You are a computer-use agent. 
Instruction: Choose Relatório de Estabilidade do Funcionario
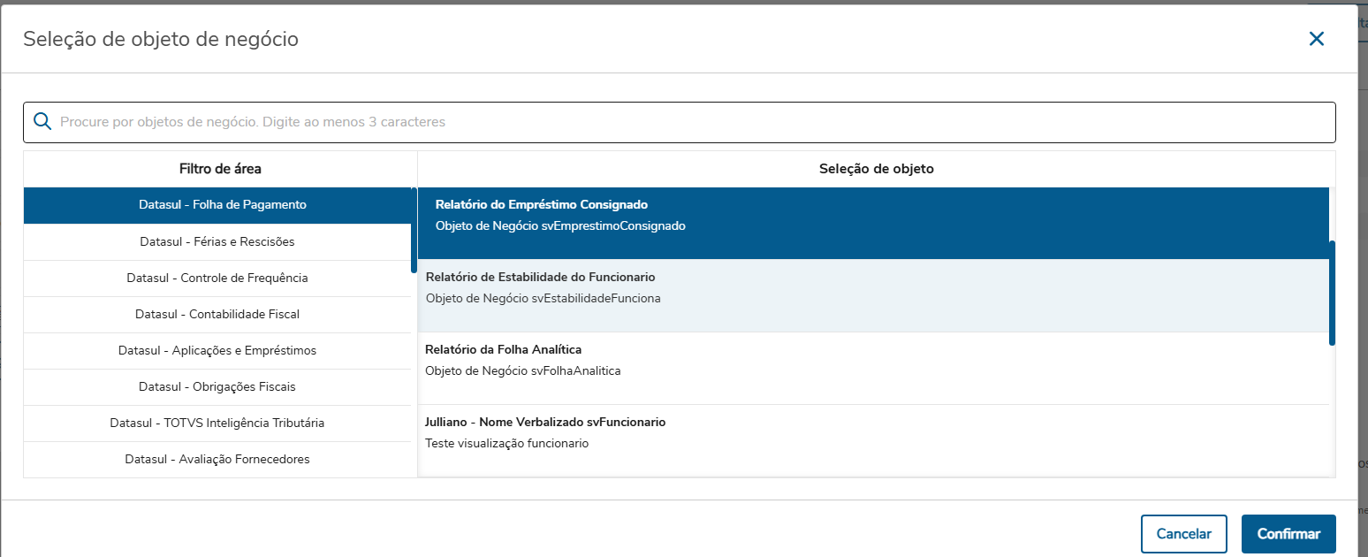click(871, 288)
